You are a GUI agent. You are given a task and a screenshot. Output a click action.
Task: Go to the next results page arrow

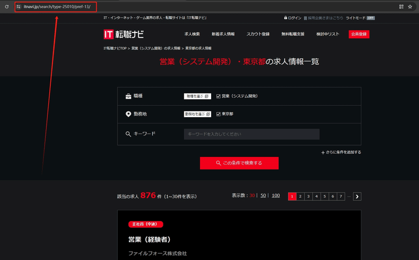(357, 197)
